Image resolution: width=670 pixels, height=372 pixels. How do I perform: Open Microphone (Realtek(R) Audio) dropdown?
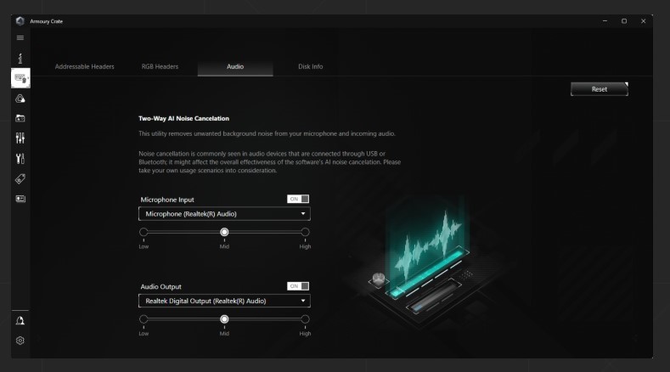224,214
